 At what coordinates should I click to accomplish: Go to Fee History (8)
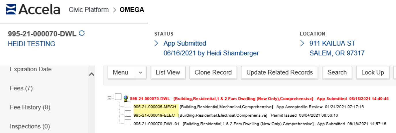(x=30, y=107)
